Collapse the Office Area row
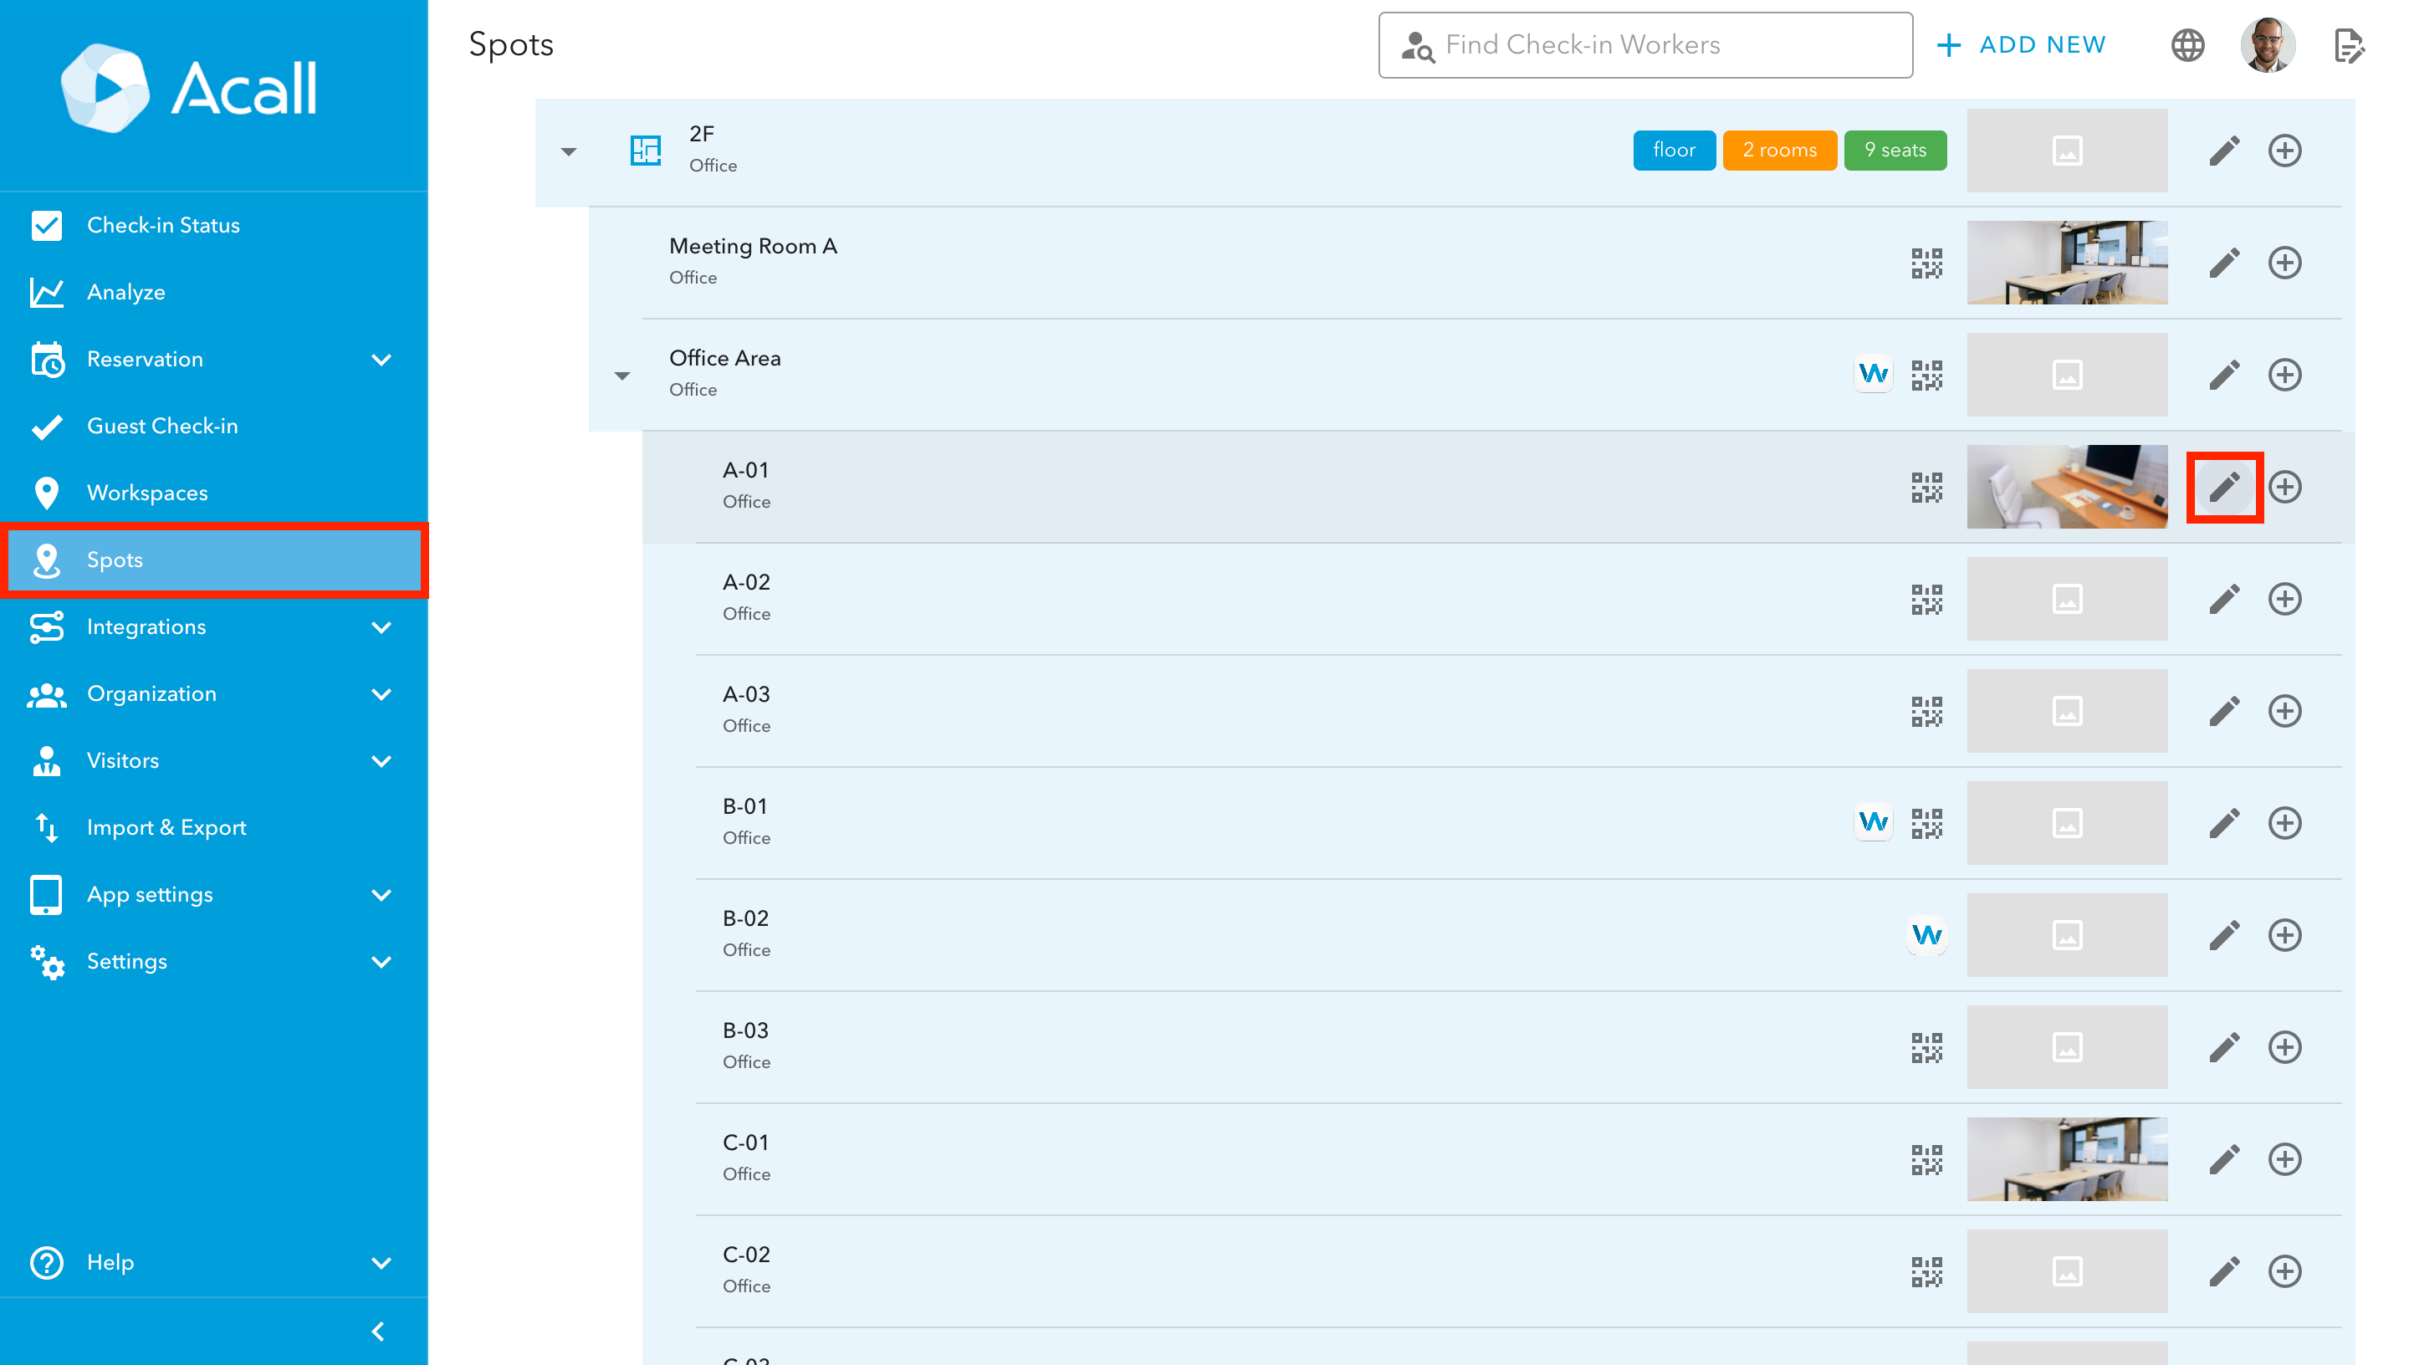2409x1365 pixels. click(621, 376)
